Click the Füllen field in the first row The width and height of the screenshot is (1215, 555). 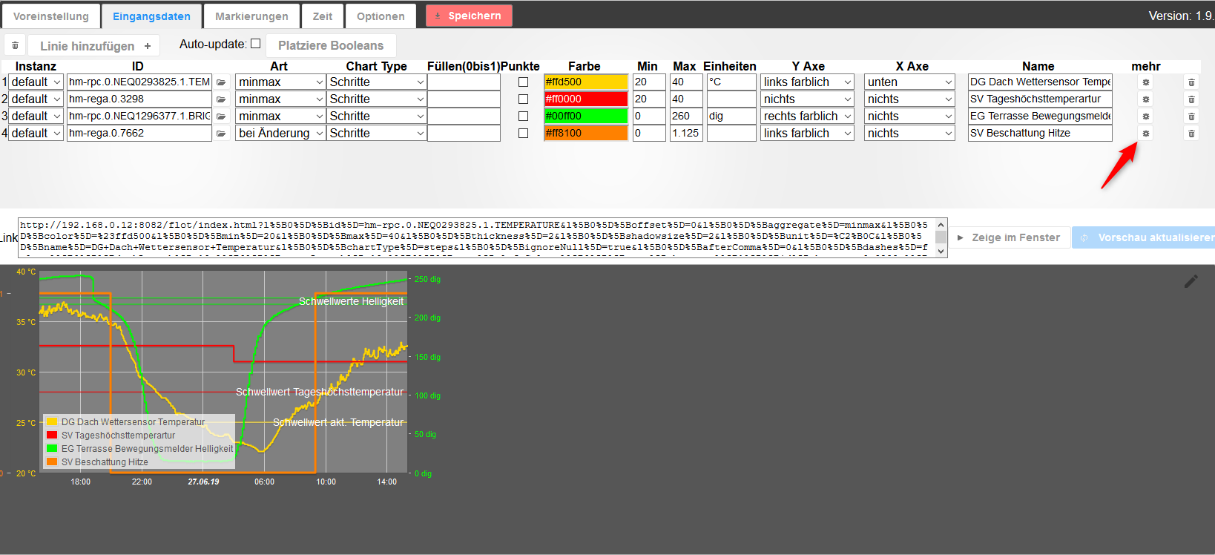(464, 82)
